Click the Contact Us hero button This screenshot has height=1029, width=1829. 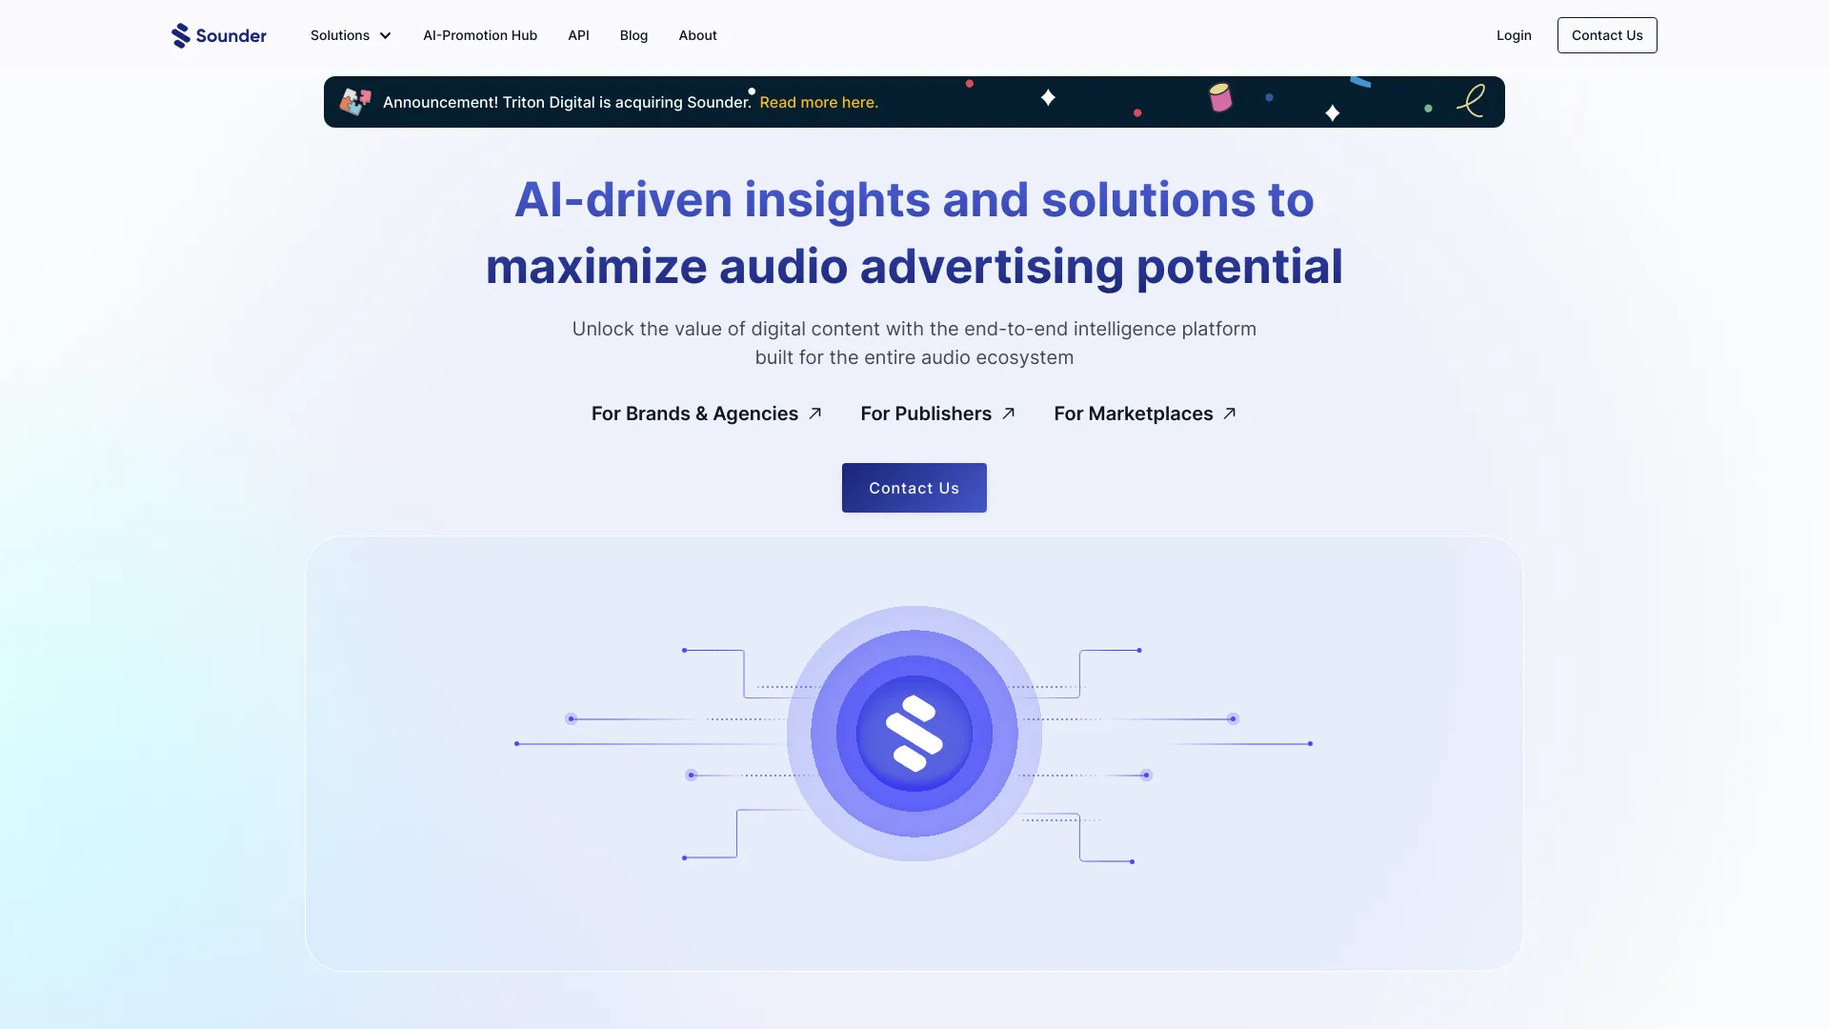click(914, 488)
